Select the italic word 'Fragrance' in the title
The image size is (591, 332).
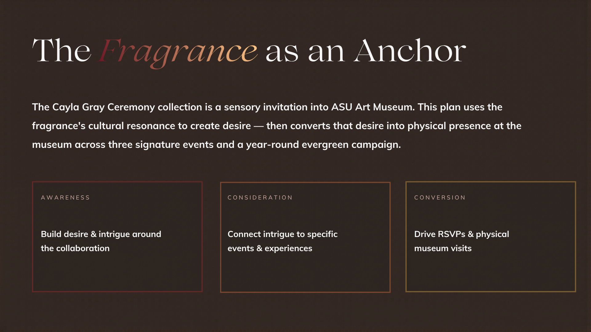pos(178,53)
